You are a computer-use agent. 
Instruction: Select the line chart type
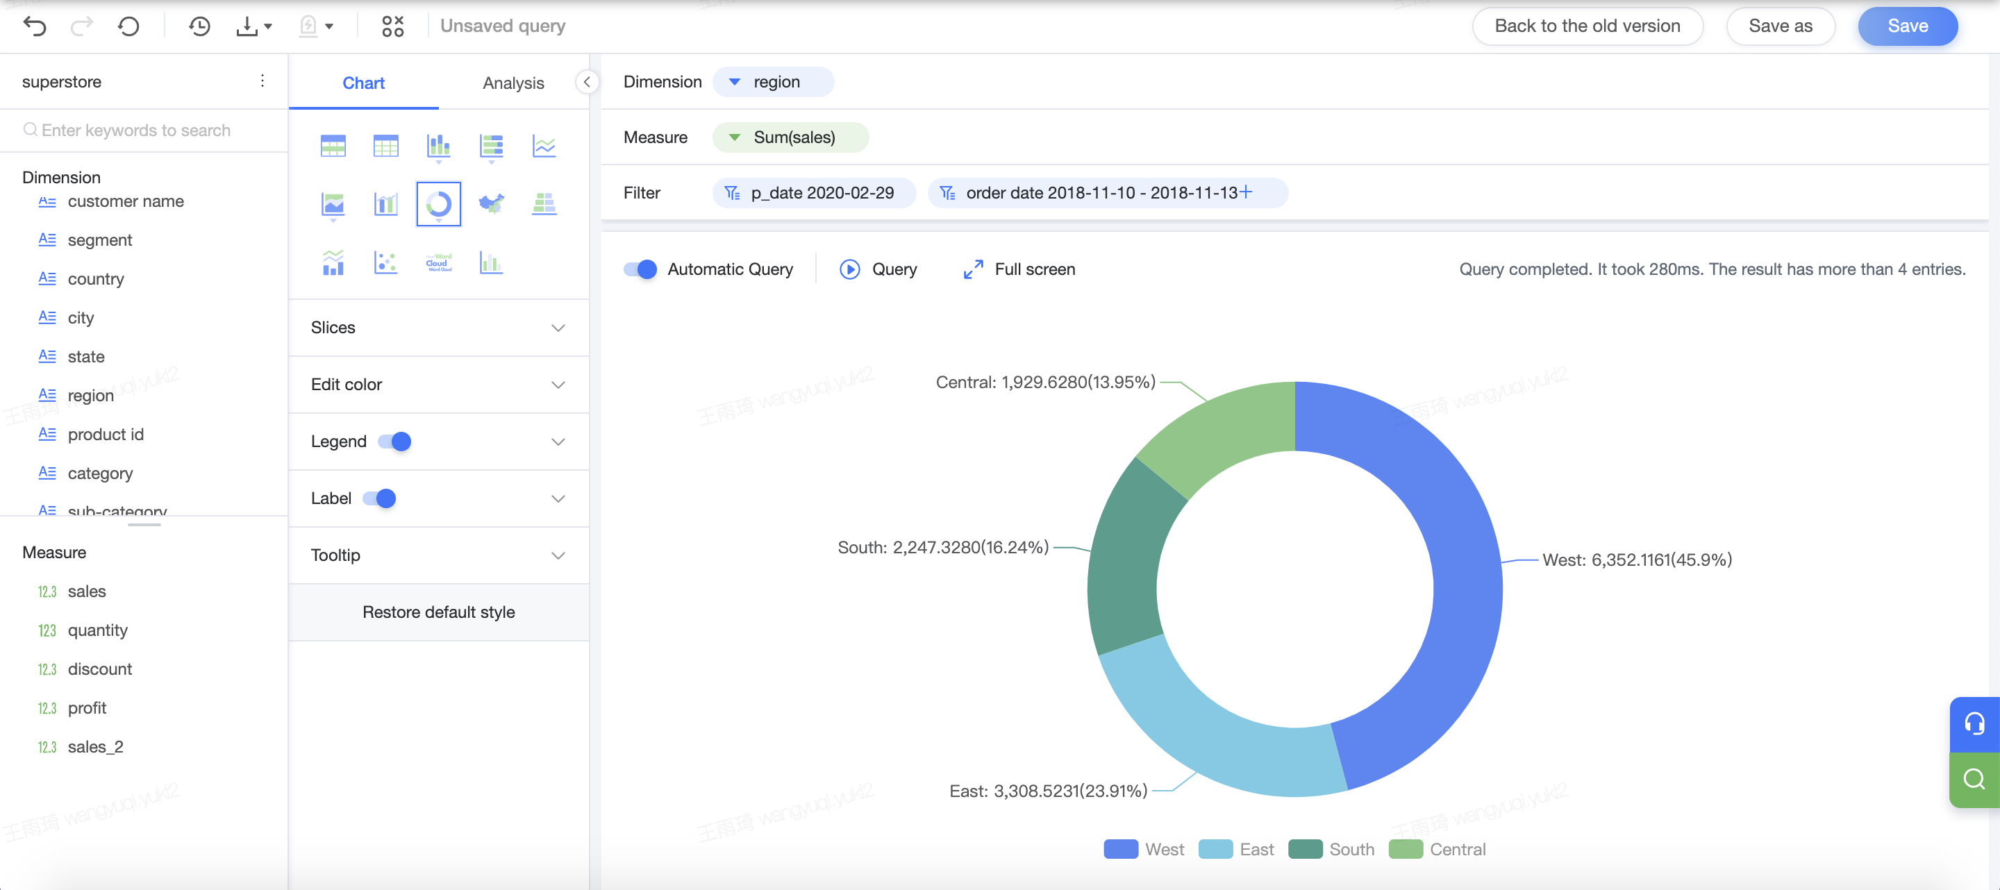tap(544, 146)
